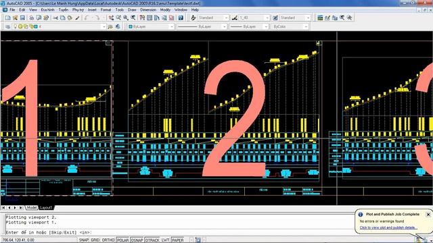The image size is (433, 243).
Task: Go to first layout tab arrow
Action: (x=3, y=207)
